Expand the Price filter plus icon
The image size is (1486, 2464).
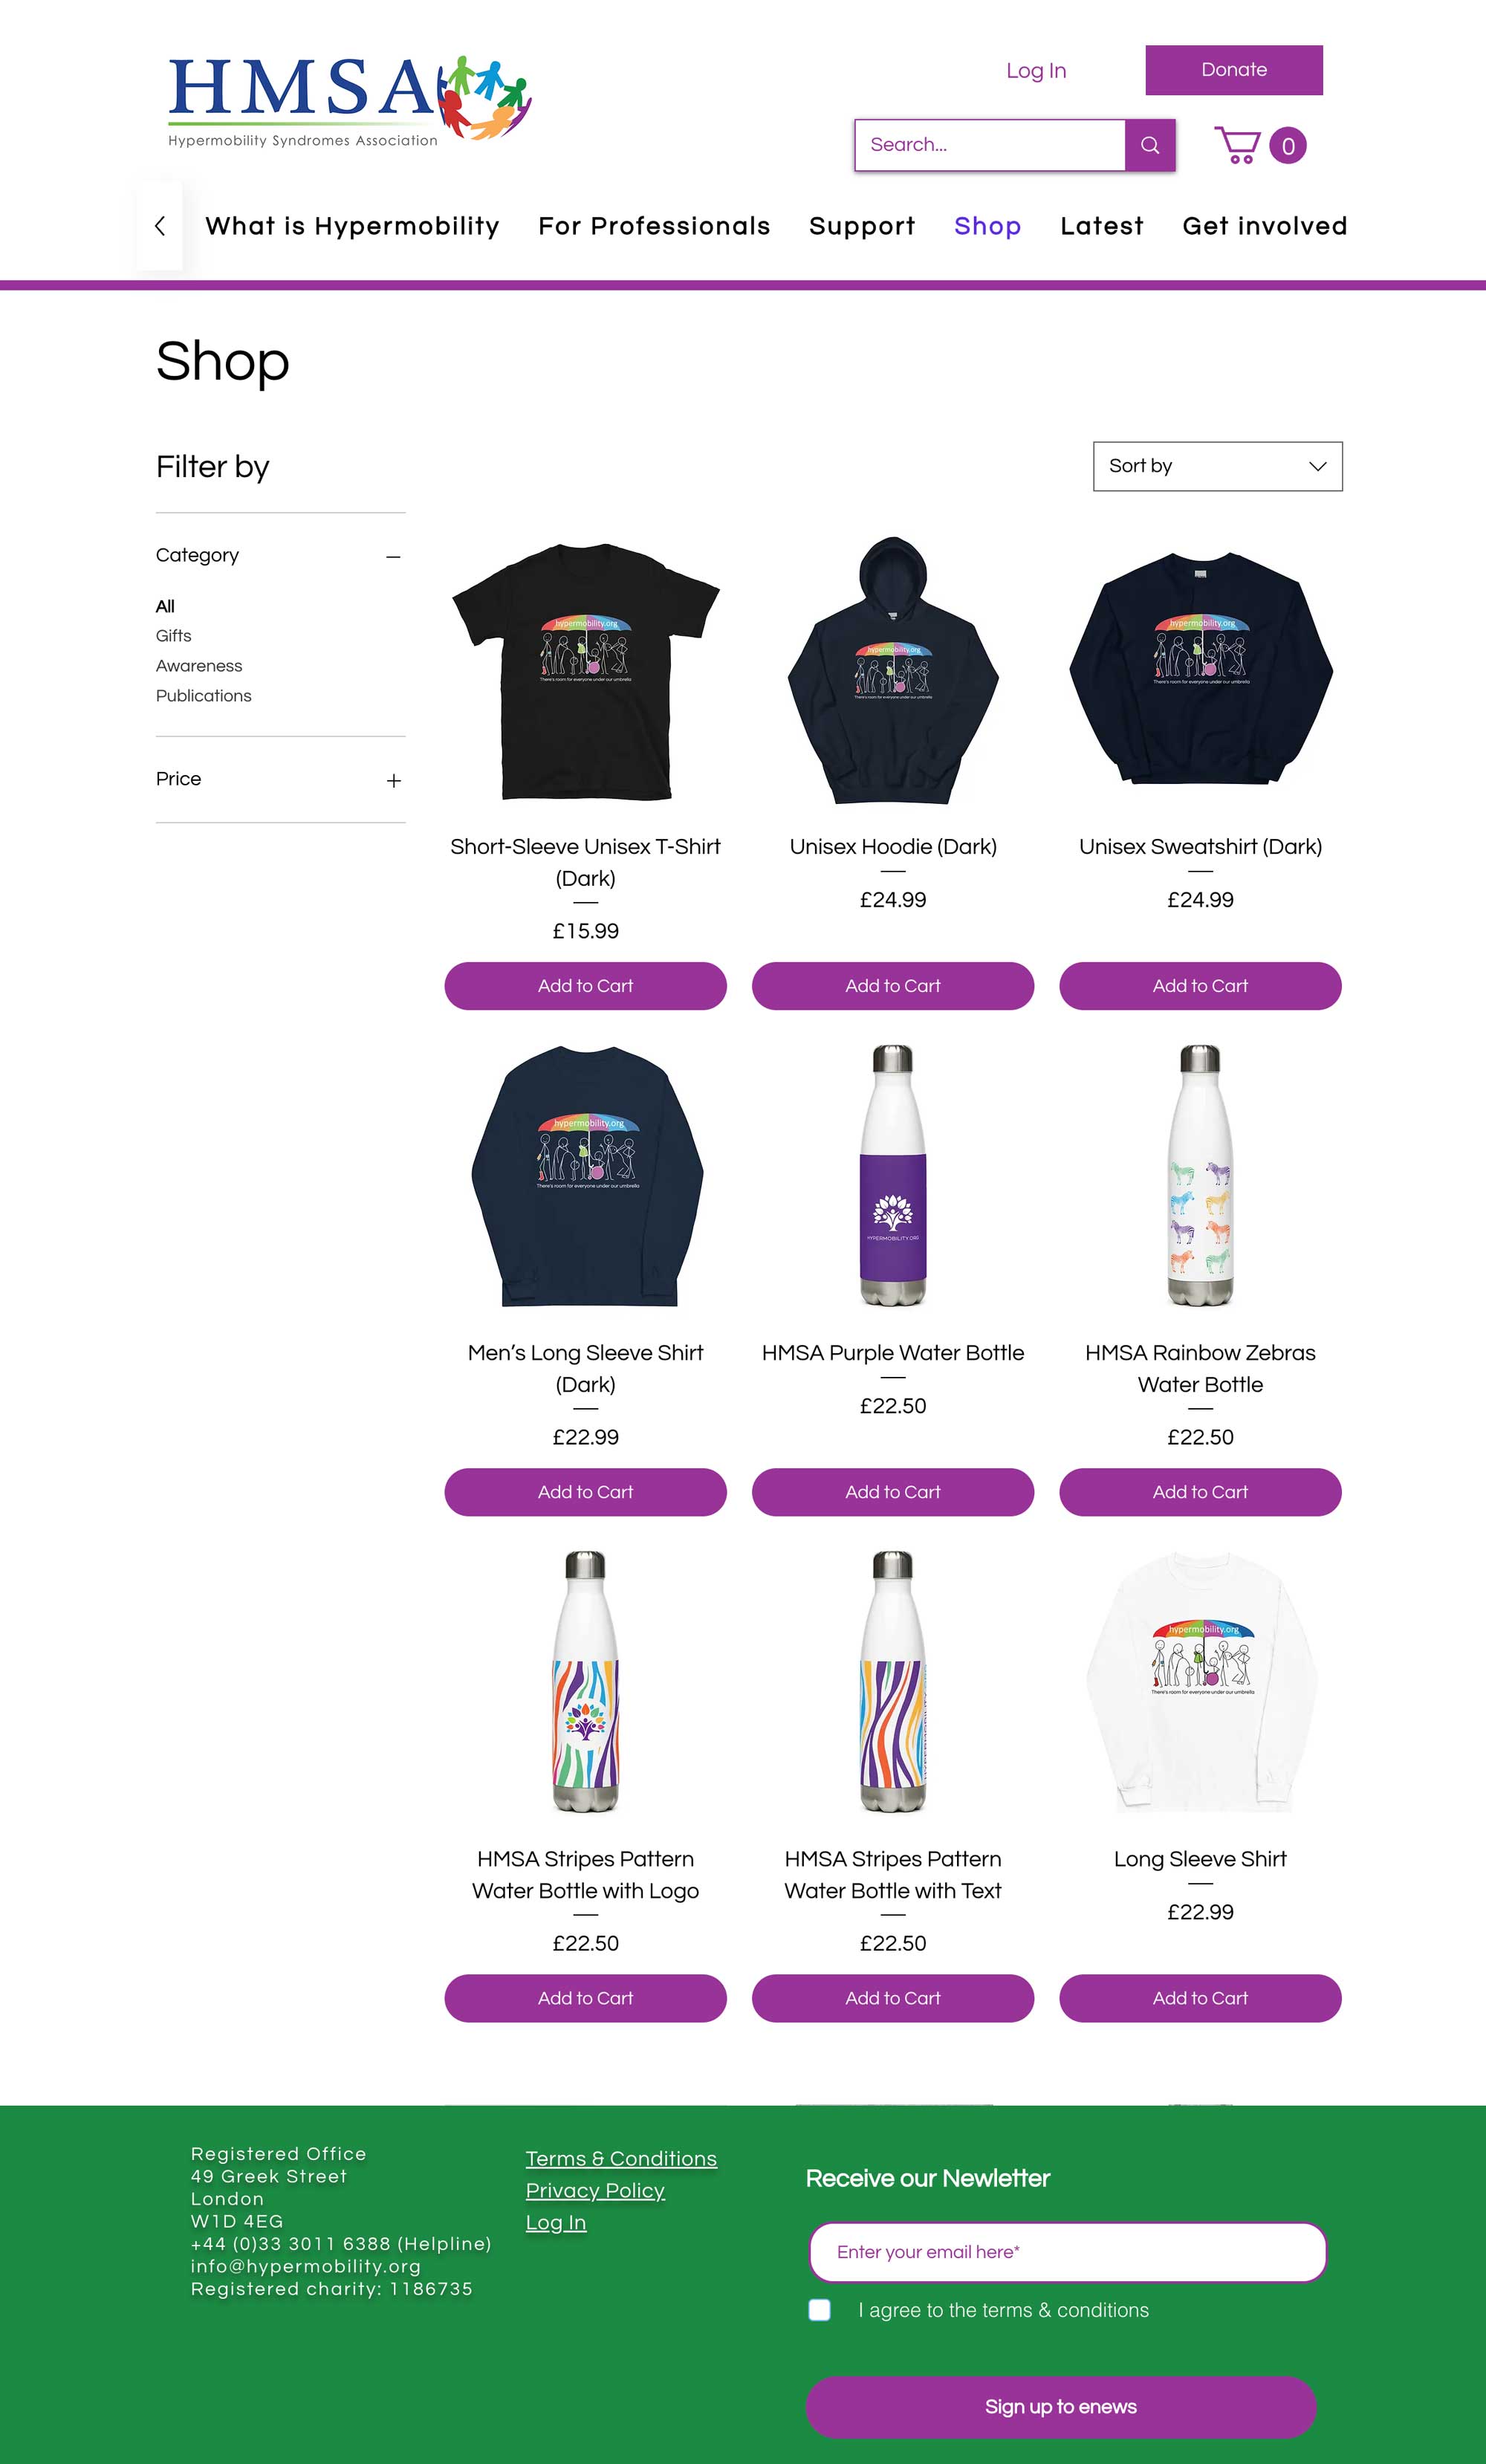(x=394, y=780)
